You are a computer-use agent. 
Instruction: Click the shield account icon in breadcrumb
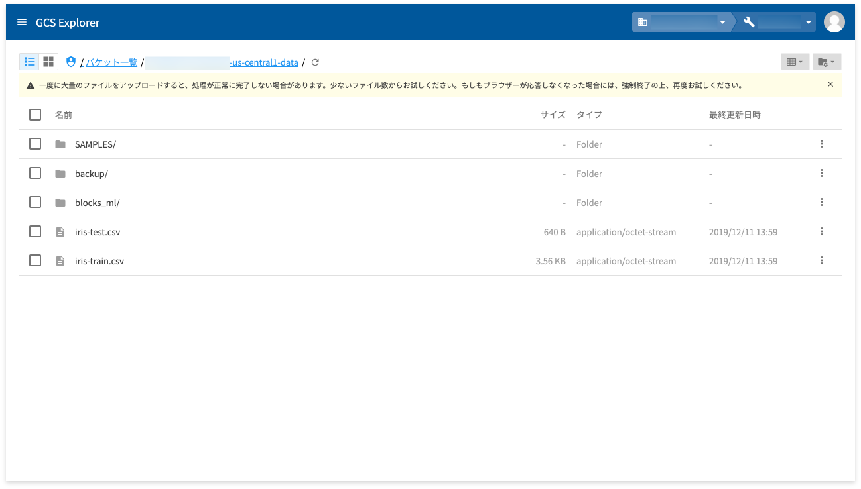pyautogui.click(x=71, y=62)
